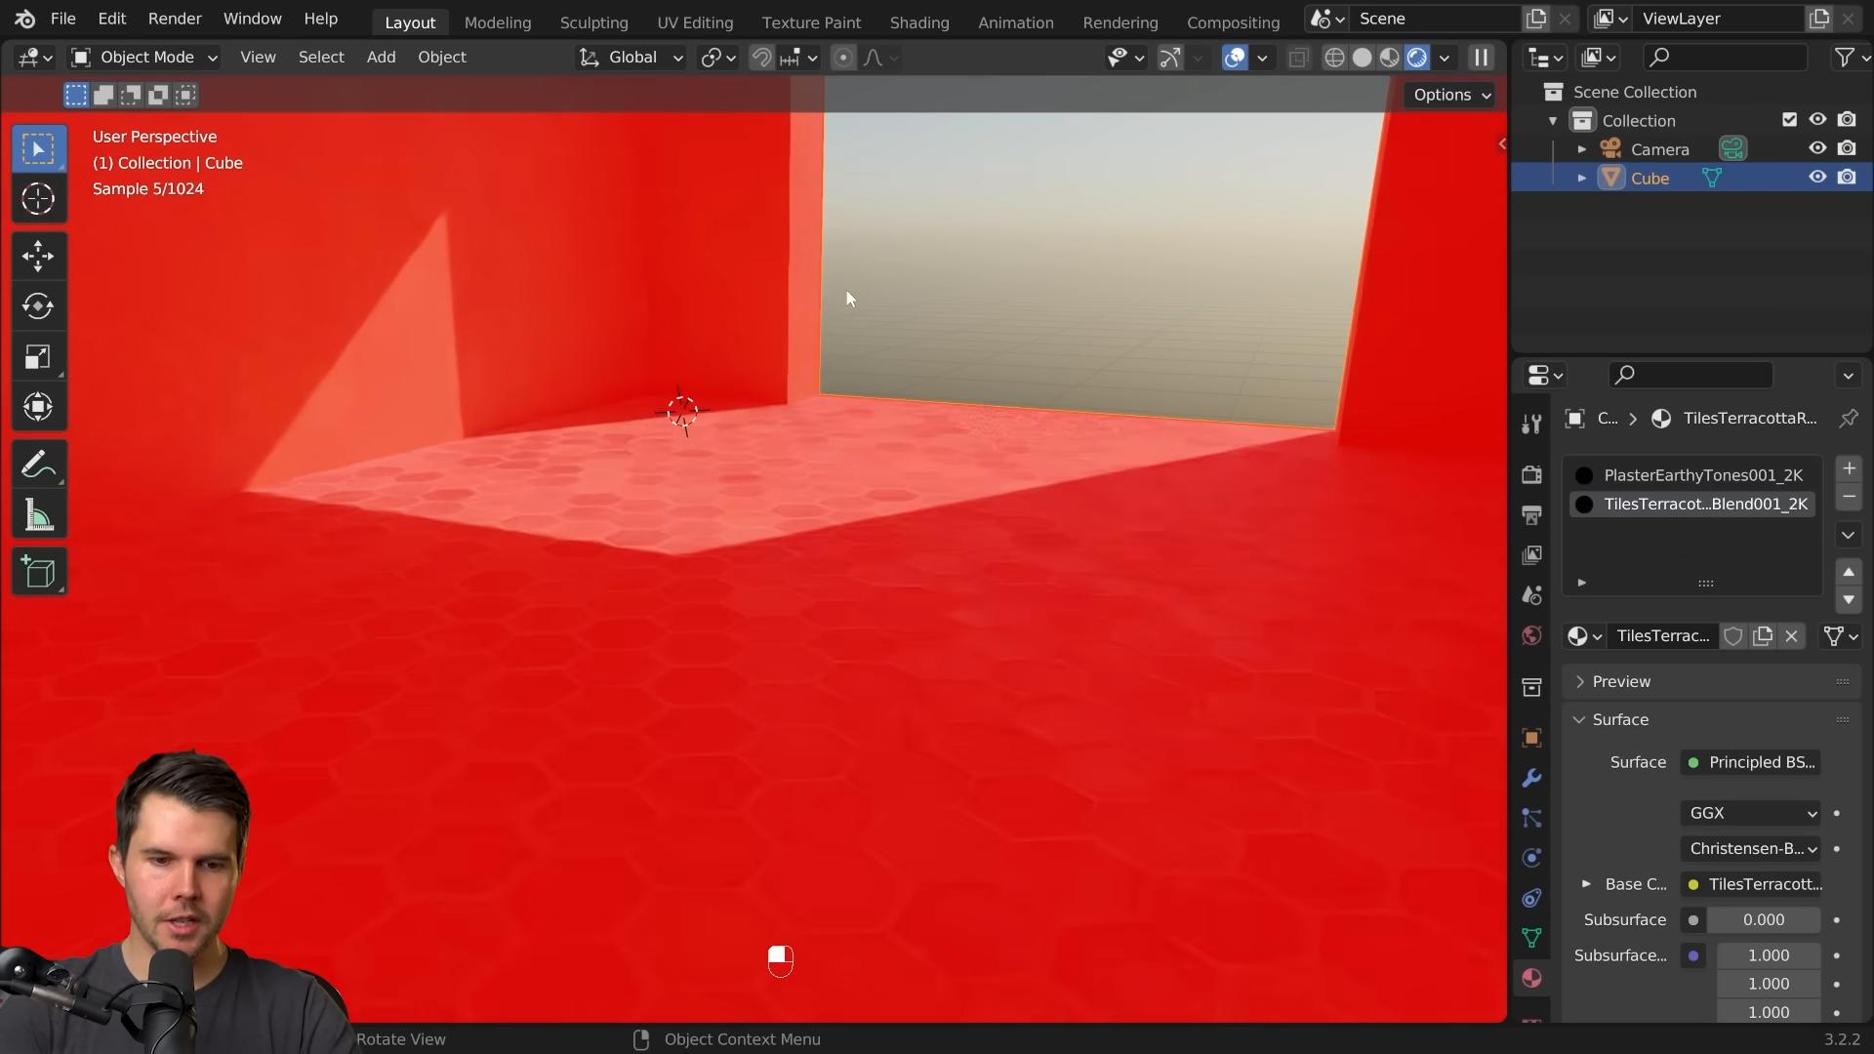Select the Add Cube tool
The height and width of the screenshot is (1054, 1874).
(39, 573)
